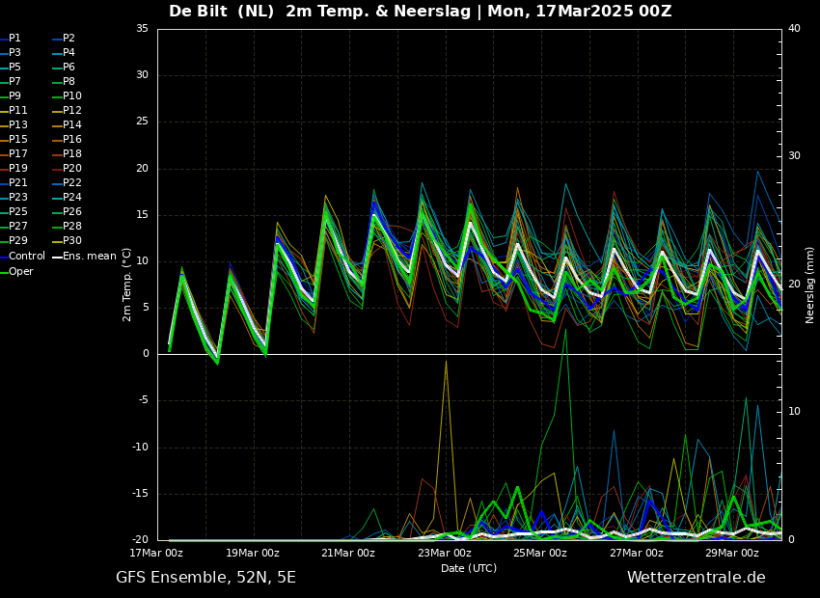This screenshot has width=820, height=598.
Task: Click the 25Mar 00z date label
Action: [540, 554]
